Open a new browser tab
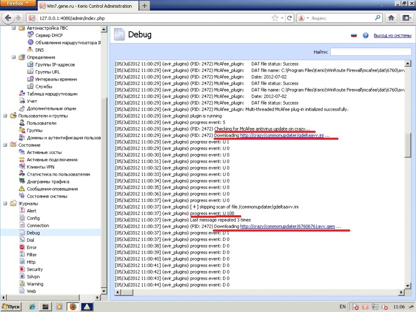The image size is (416, 312). click(x=144, y=5)
